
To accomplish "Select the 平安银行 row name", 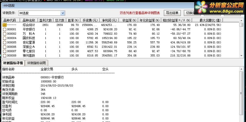I will click(x=29, y=29).
